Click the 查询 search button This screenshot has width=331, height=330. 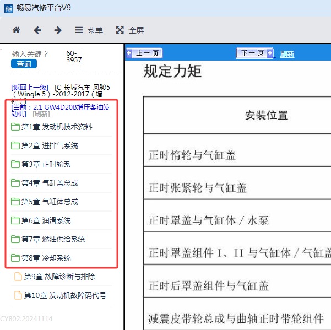[x=24, y=64]
